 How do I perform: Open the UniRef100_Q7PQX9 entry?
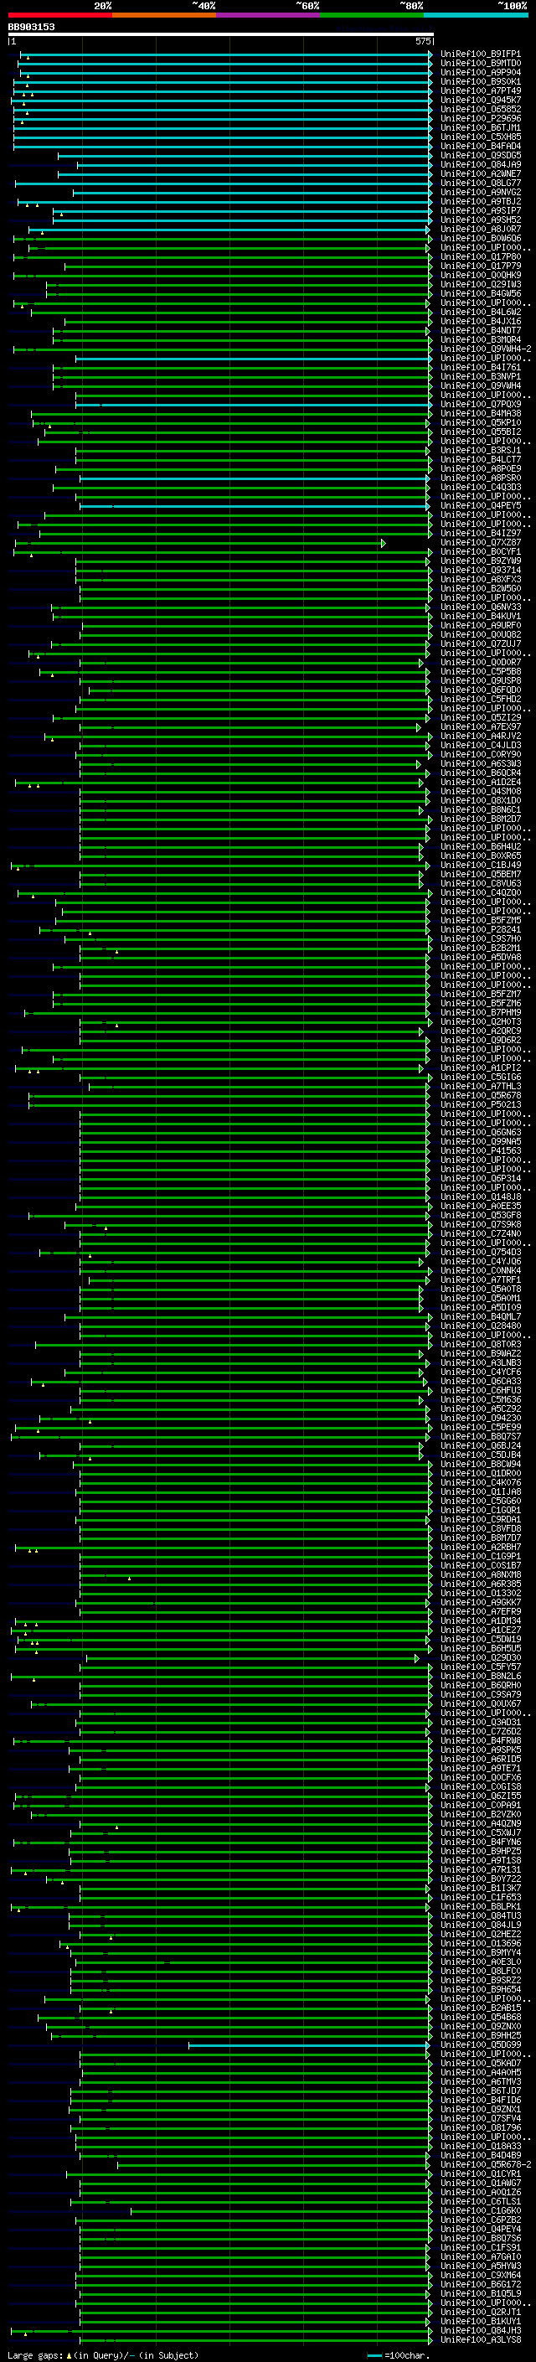click(480, 405)
